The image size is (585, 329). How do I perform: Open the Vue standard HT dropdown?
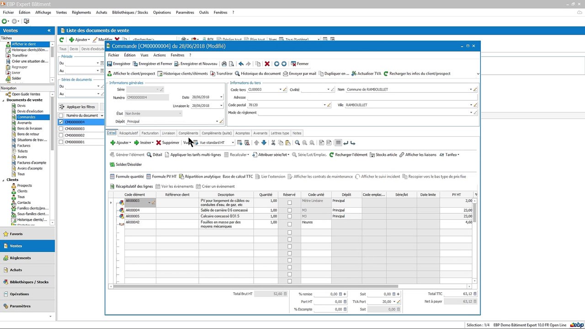[233, 143]
